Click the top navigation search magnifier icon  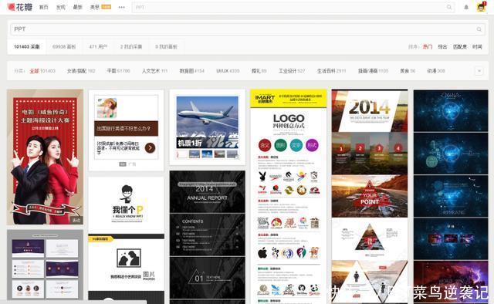coord(449,7)
